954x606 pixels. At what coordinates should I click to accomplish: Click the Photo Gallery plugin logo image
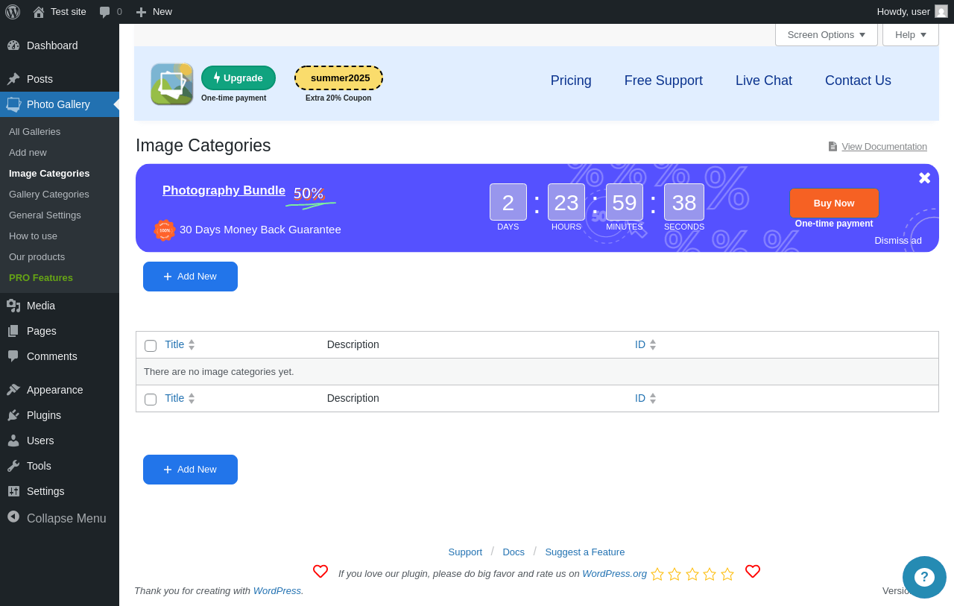(172, 84)
